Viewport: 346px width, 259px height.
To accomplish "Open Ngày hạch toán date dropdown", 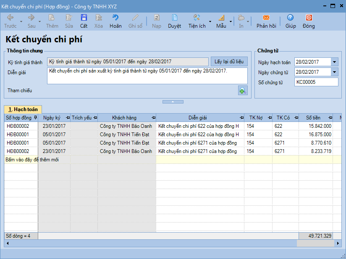I will pyautogui.click(x=334, y=62).
